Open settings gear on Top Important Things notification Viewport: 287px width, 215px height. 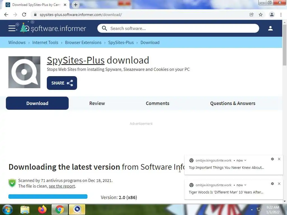tap(272, 159)
